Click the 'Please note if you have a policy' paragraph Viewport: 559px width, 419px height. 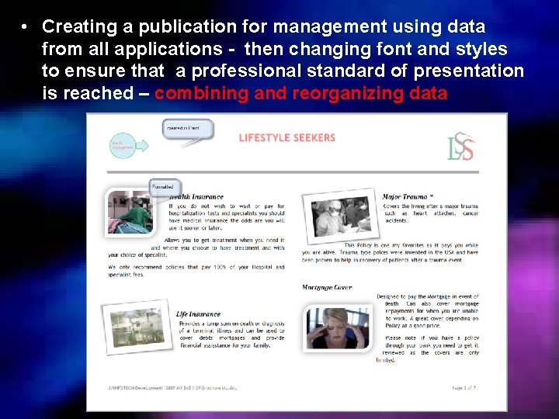pos(428,349)
